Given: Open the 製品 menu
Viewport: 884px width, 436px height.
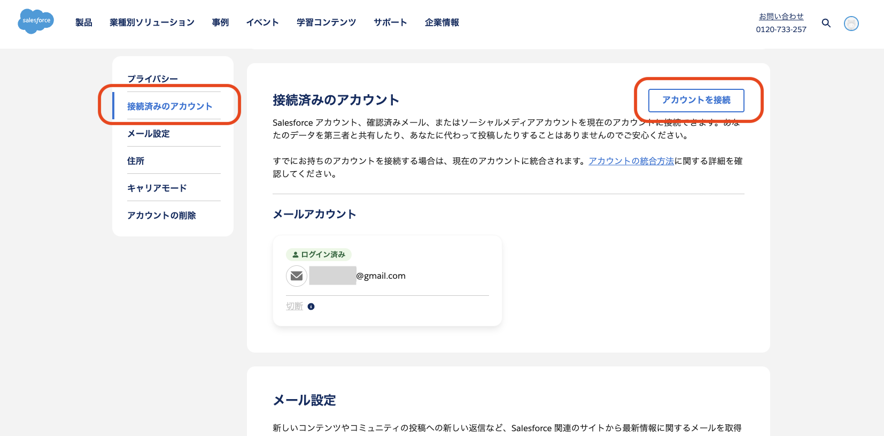Looking at the screenshot, I should click(84, 22).
